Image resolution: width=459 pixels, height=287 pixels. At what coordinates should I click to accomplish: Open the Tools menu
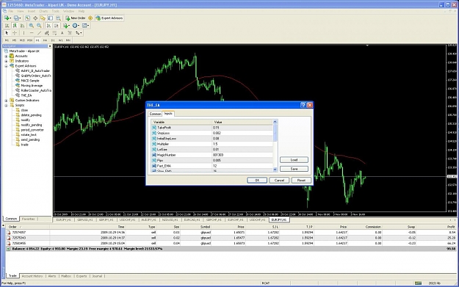click(x=56, y=11)
